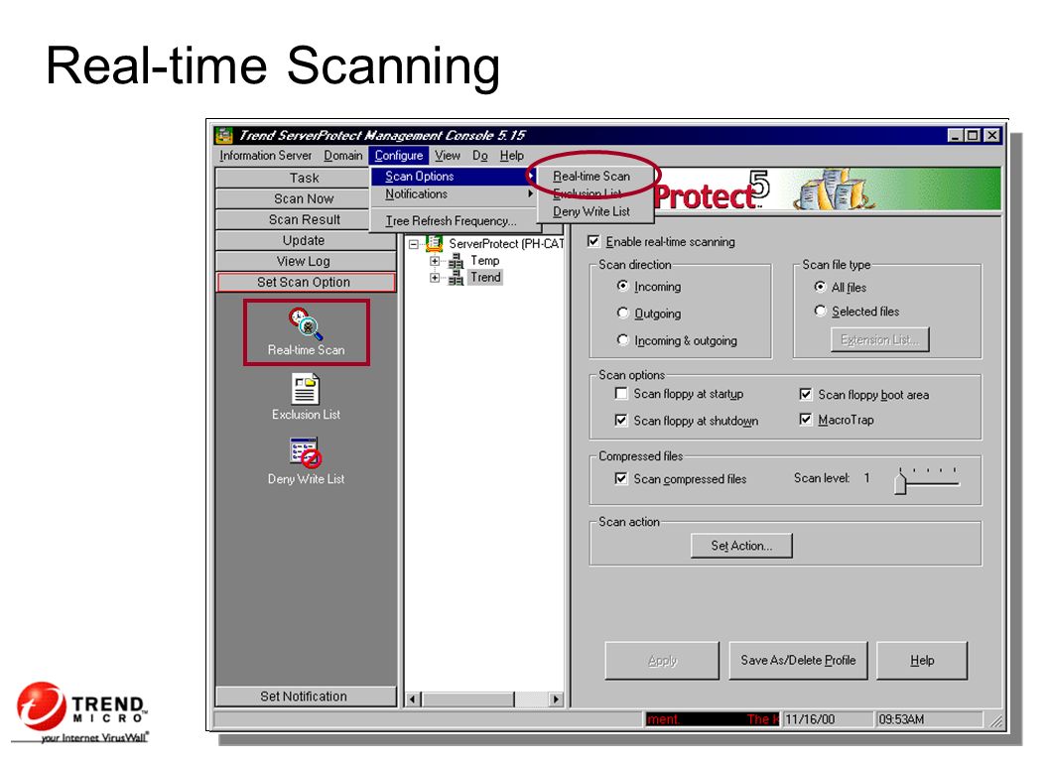Open the Domain menu
This screenshot has width=1048, height=762.
point(342,156)
